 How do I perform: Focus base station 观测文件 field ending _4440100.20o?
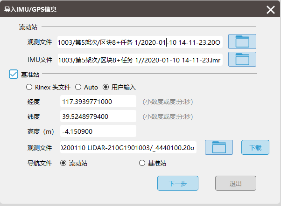pyautogui.click(x=128, y=147)
